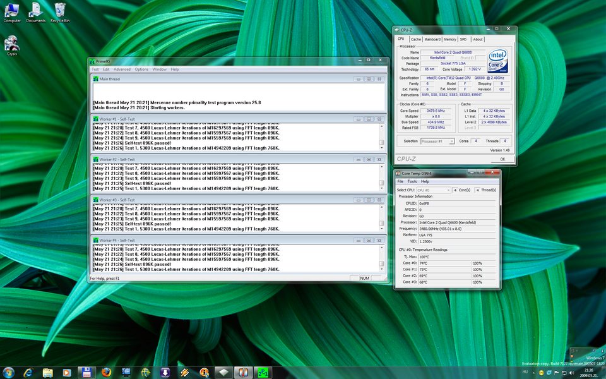Viewport: 606px width, 379px height.
Task: Switch to CPU-Z via its taskbar button
Action: pos(223,373)
